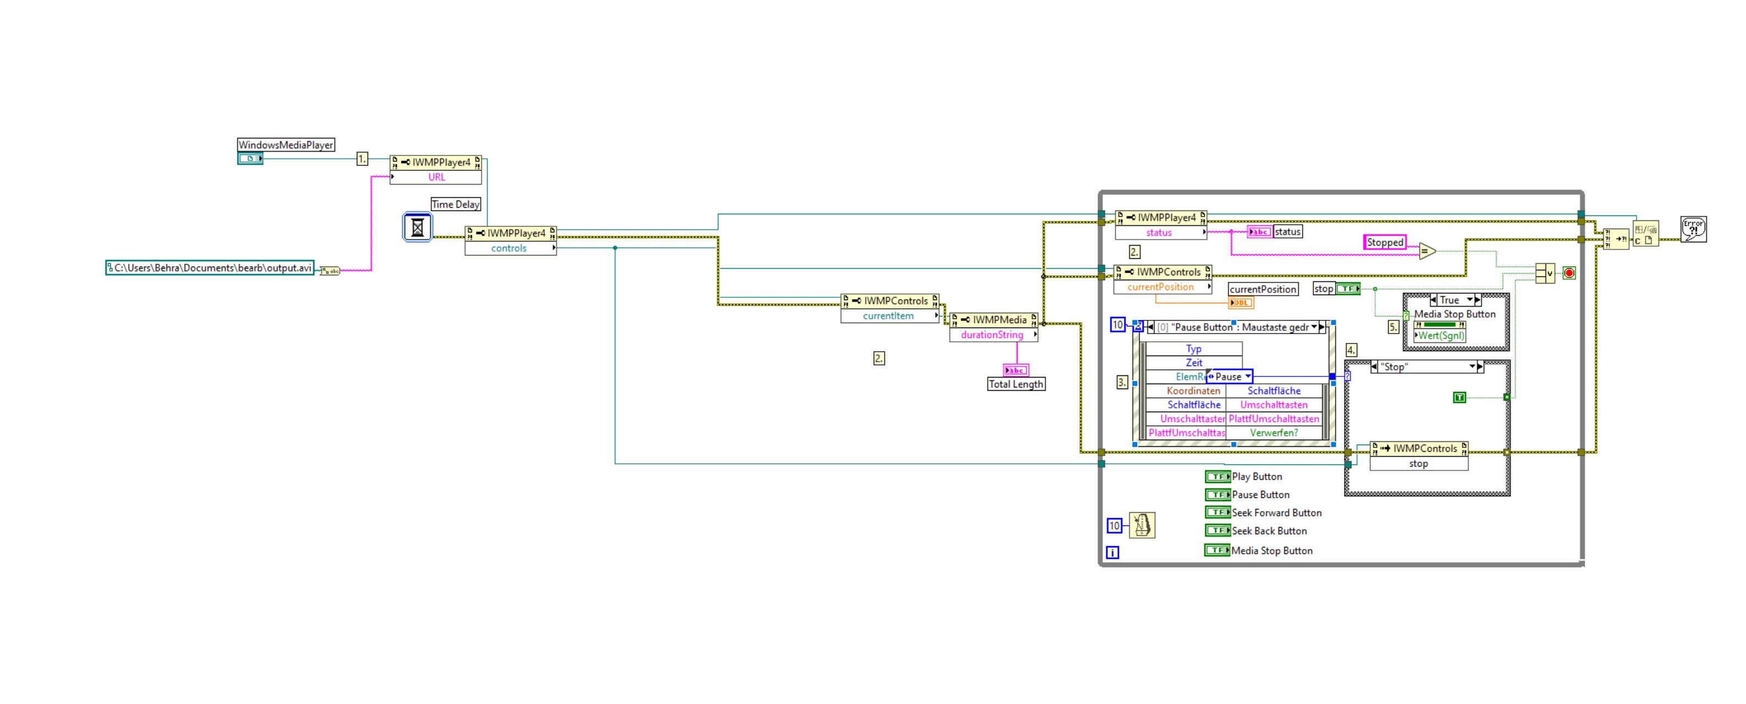1746x704 pixels.
Task: Click the Stopped string constant
Action: point(1385,242)
